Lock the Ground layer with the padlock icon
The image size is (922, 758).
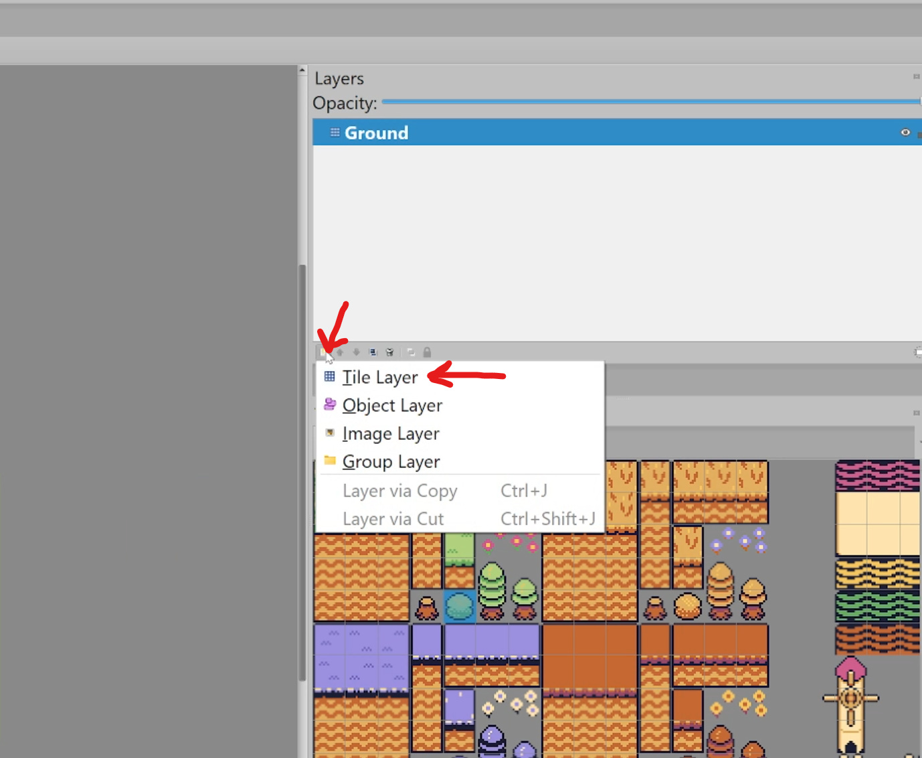point(427,352)
